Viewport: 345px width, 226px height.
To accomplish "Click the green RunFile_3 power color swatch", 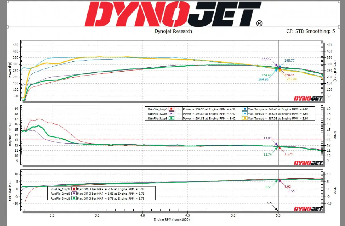I will coord(171,118).
